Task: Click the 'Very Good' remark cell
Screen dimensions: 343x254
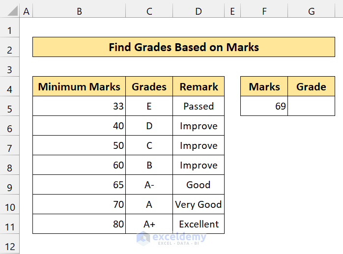Action: [x=199, y=204]
